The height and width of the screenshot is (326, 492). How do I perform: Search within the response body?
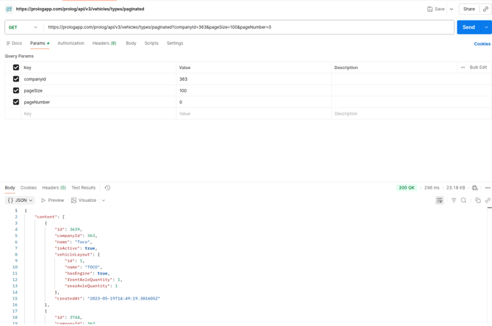pyautogui.click(x=463, y=200)
